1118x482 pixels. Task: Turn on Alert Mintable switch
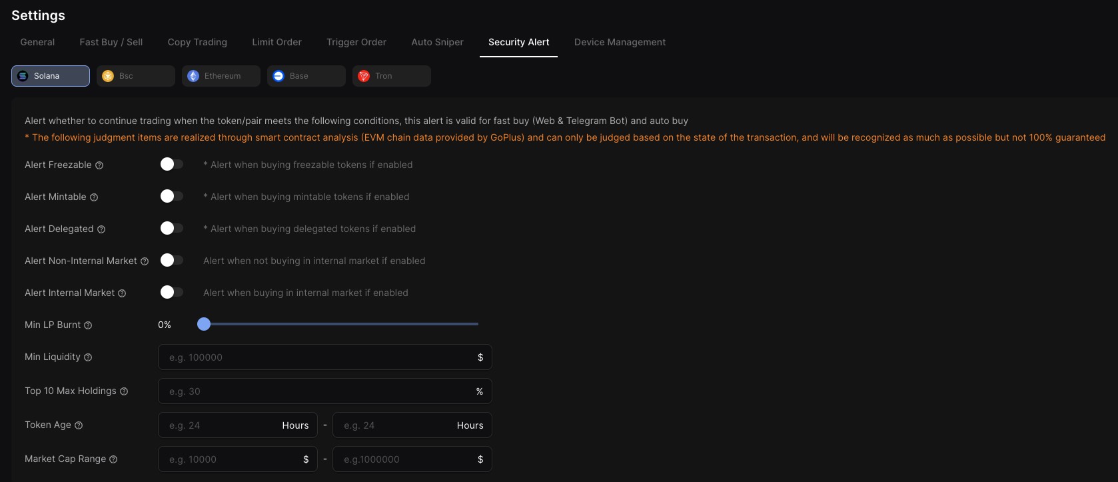click(x=171, y=196)
